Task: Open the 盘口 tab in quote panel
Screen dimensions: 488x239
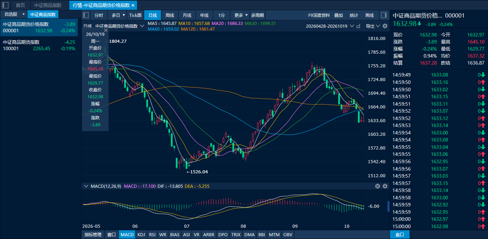Action: tap(400, 234)
